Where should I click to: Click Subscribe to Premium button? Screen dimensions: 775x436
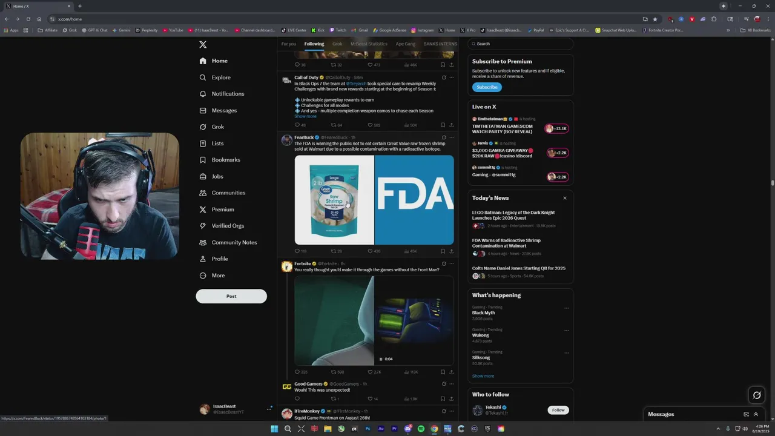click(x=487, y=87)
